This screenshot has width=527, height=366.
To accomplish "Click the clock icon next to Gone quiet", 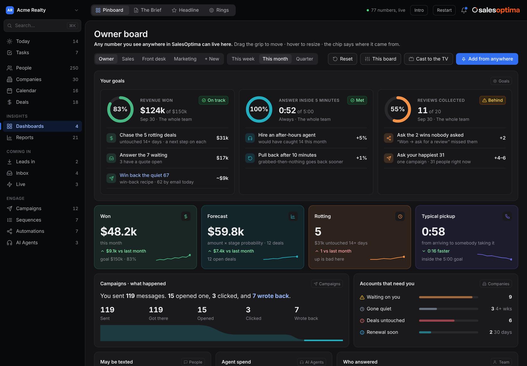I will [x=362, y=309].
